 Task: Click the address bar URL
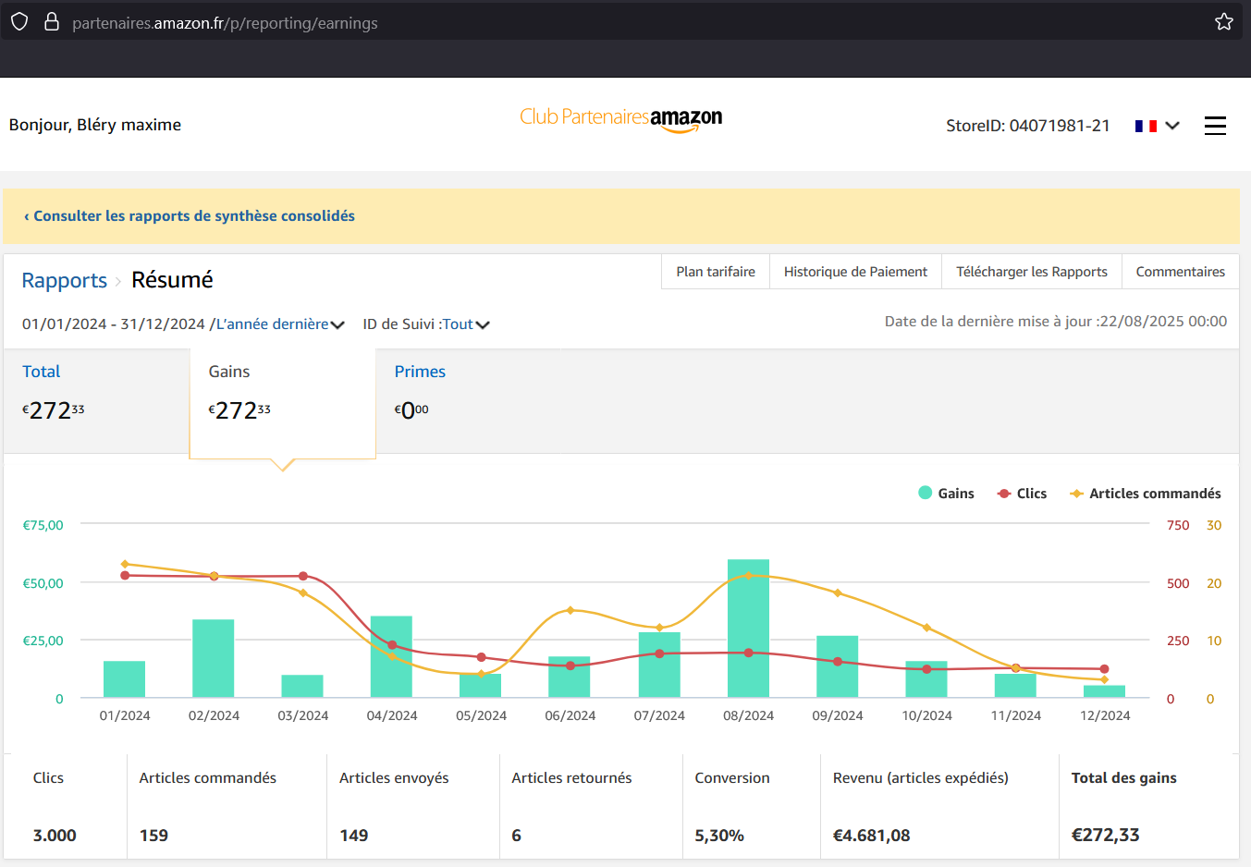click(x=225, y=23)
